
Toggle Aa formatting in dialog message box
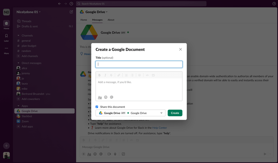[100, 97]
